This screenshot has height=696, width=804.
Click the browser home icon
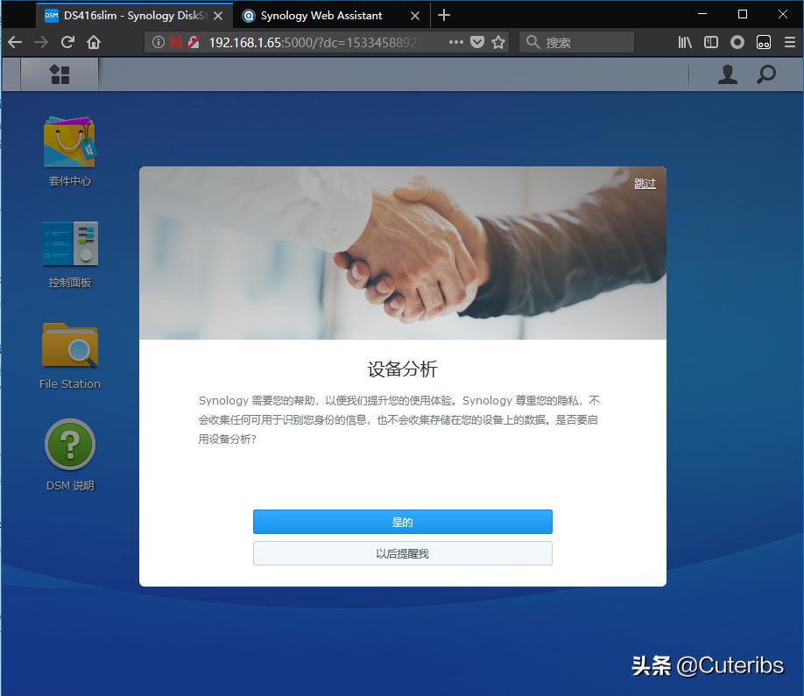click(x=94, y=41)
